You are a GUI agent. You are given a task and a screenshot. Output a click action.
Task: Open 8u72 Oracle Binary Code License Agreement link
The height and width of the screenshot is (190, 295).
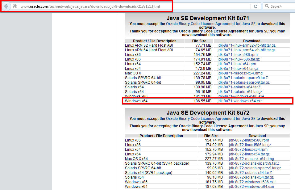(210, 119)
